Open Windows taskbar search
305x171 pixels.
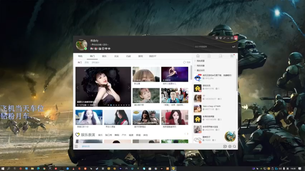tap(8, 169)
